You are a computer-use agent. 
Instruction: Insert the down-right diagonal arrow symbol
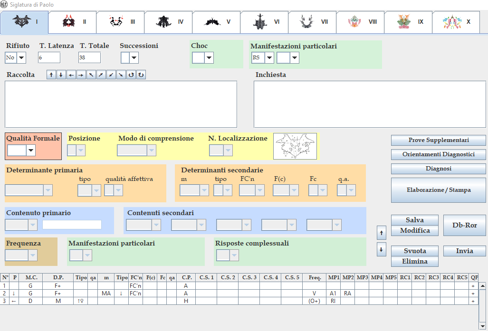pos(121,75)
